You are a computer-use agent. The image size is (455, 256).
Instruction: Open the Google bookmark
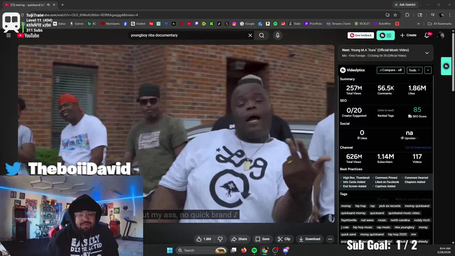[247, 24]
